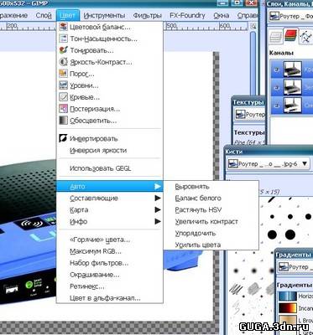Select the Постеризация posterize icon
313x335 pixels.
(63, 109)
